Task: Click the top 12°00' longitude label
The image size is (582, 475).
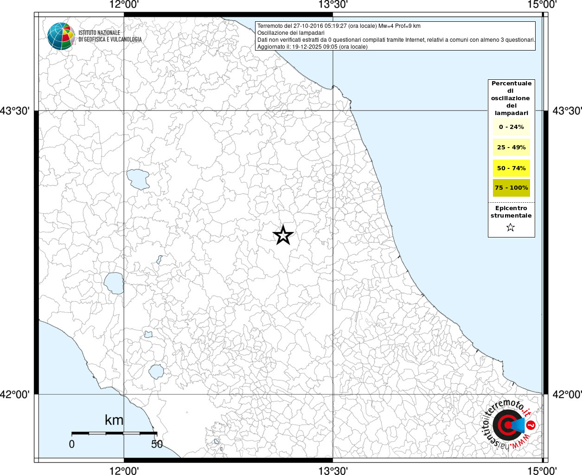Action: [124, 5]
